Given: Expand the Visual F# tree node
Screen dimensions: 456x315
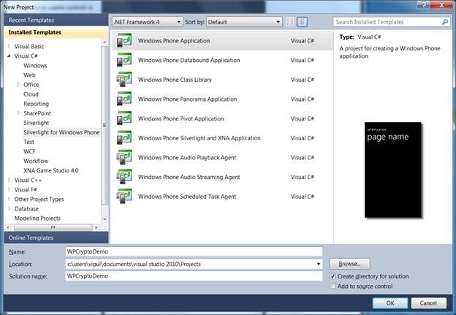Looking at the screenshot, I should (9, 189).
